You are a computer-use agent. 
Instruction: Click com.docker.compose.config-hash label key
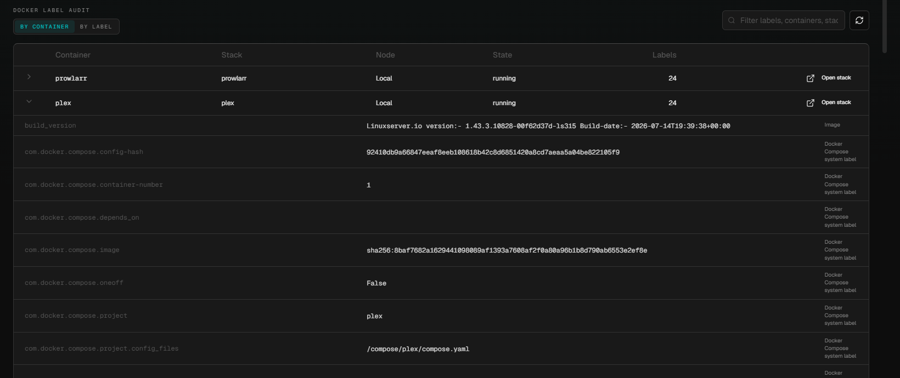coord(84,152)
